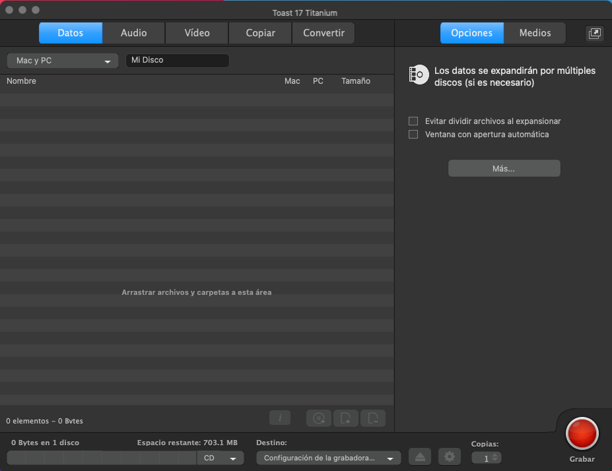Show the Medios panel tab
The height and width of the screenshot is (471, 612).
[535, 33]
